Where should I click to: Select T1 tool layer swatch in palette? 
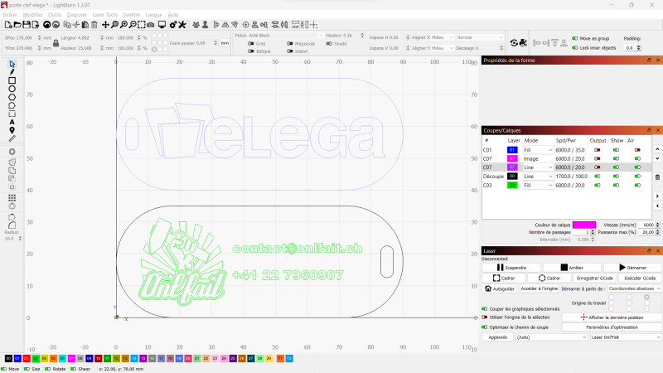click(x=280, y=358)
